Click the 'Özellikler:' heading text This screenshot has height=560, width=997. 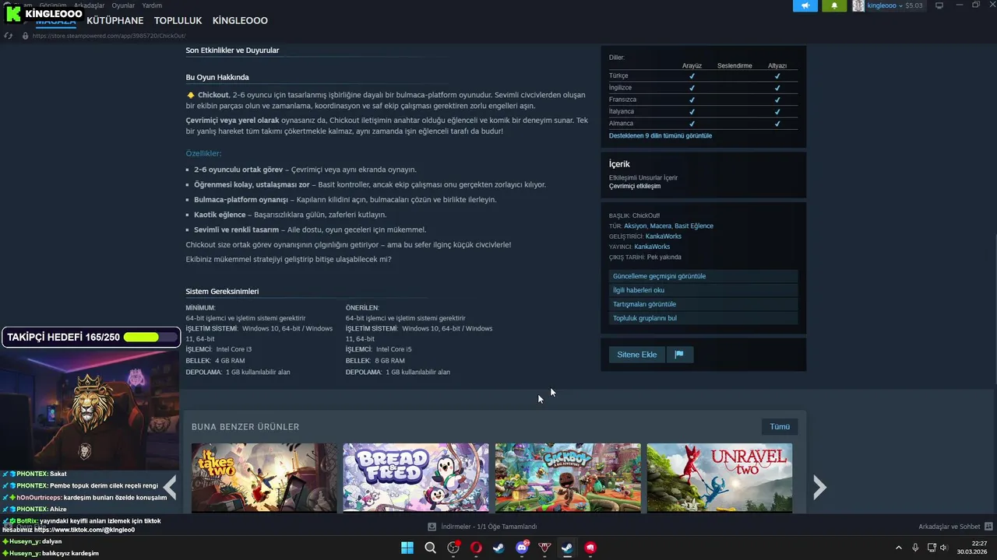[203, 153]
